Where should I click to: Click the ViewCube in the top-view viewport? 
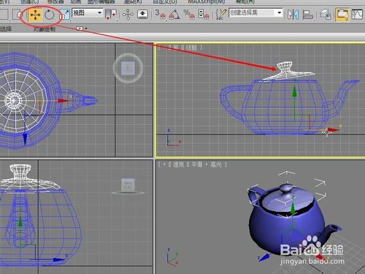128,68
